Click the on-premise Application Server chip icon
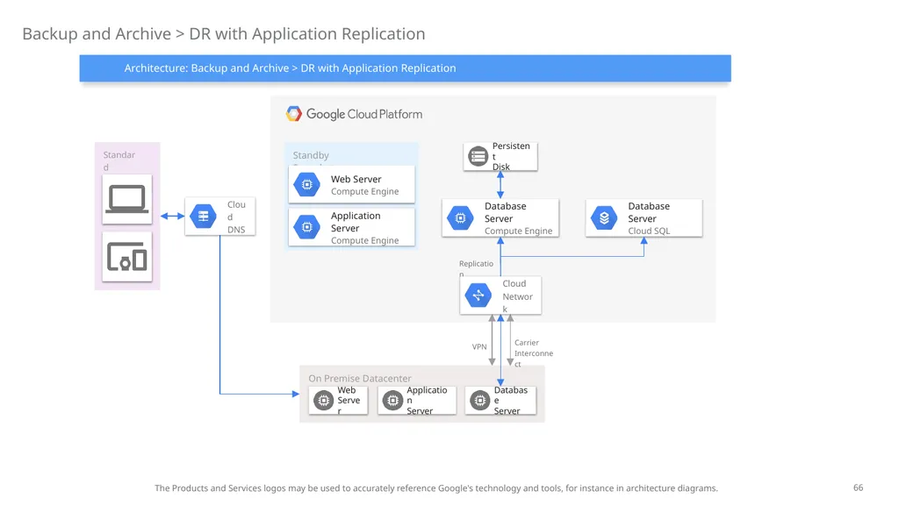Image resolution: width=899 pixels, height=505 pixels. [392, 400]
